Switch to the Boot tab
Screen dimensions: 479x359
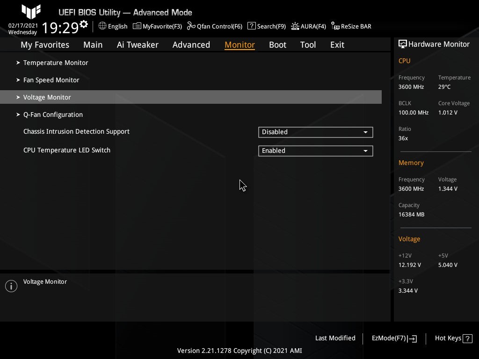coord(277,45)
